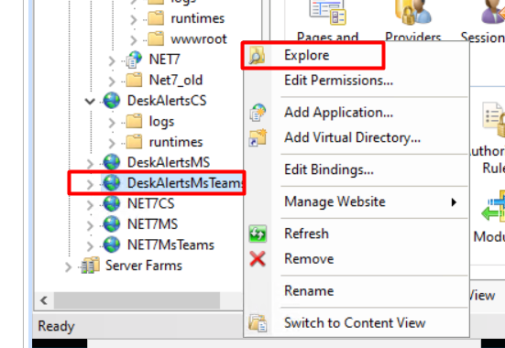Expand the logs folder under DeskAlertsCS
The height and width of the screenshot is (348, 505).
point(112,122)
